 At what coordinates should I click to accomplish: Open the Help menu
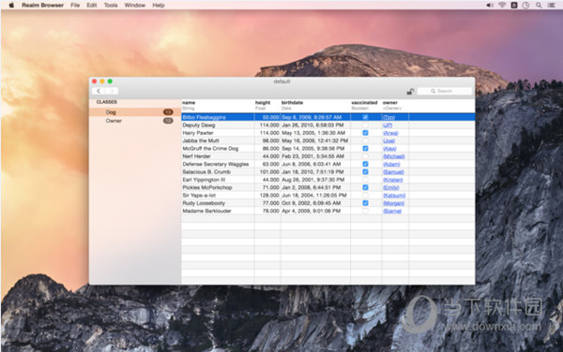[x=159, y=5]
